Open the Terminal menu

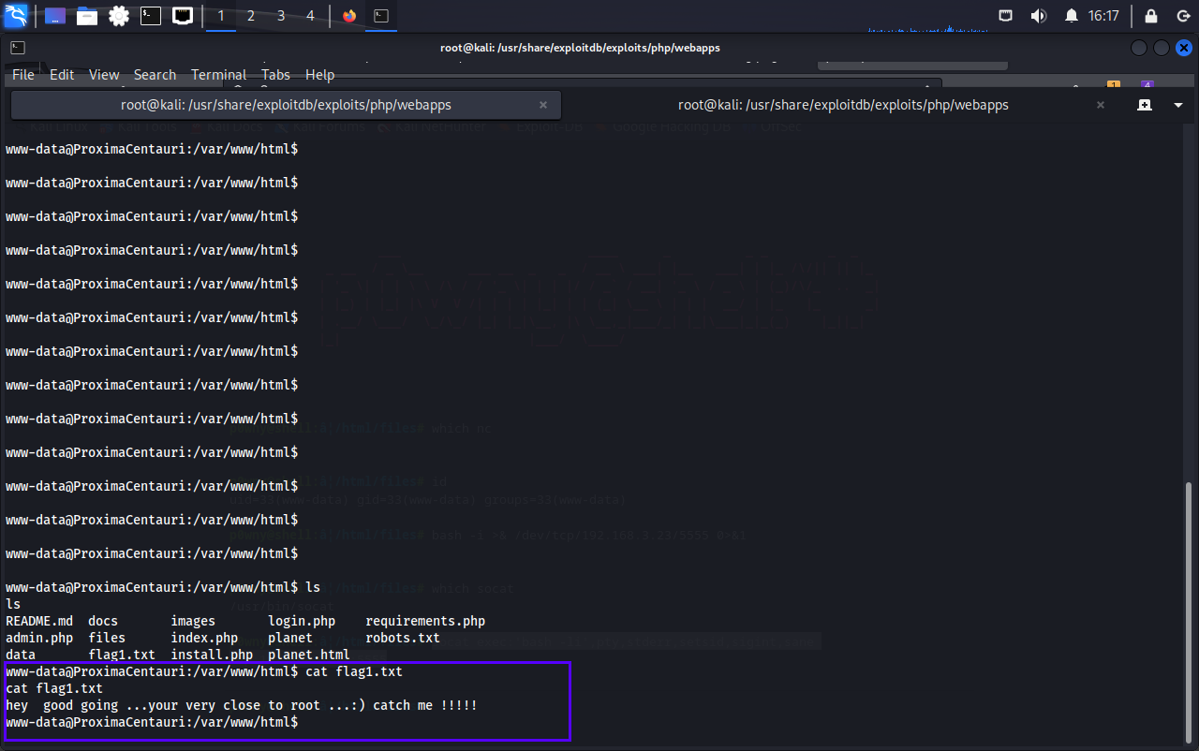[218, 75]
